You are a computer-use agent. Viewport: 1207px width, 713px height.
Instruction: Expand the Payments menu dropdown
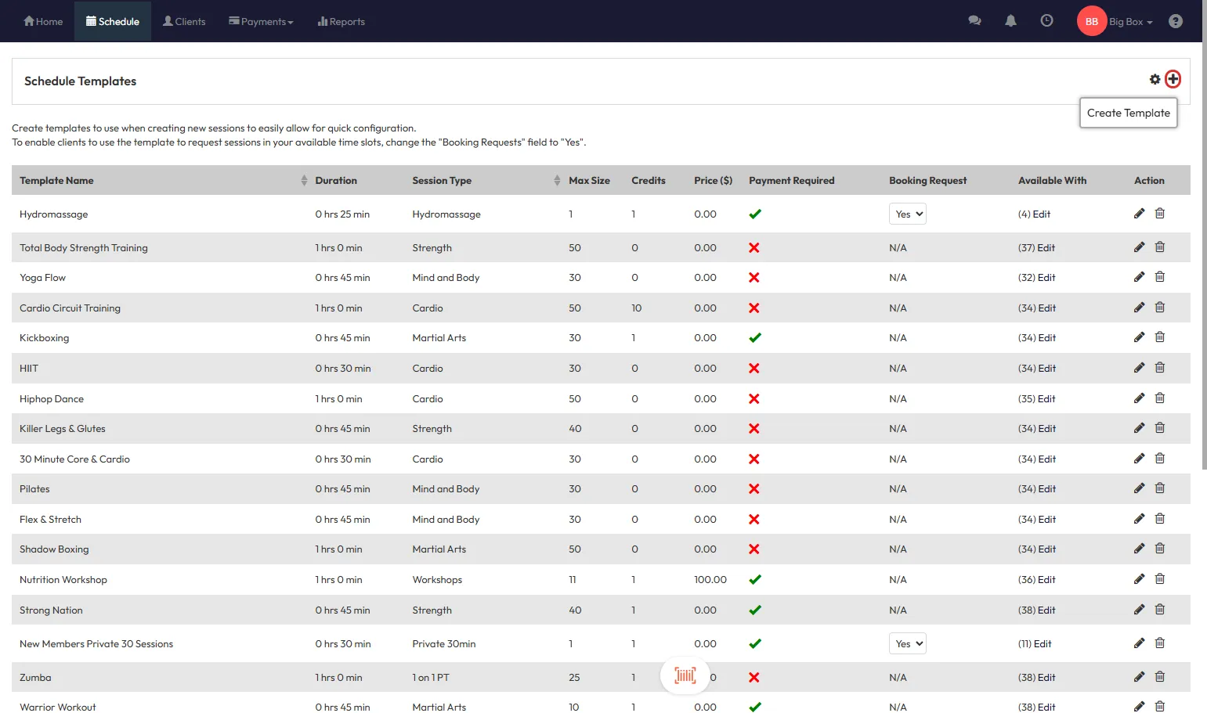(x=261, y=21)
